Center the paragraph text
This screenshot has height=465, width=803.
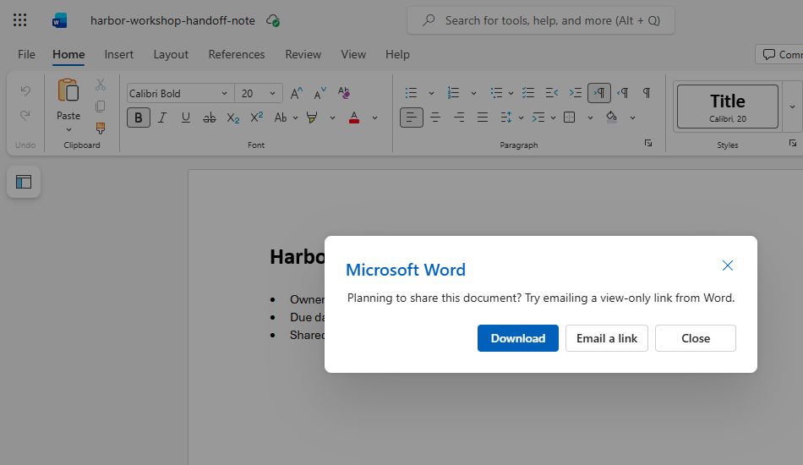click(x=435, y=118)
